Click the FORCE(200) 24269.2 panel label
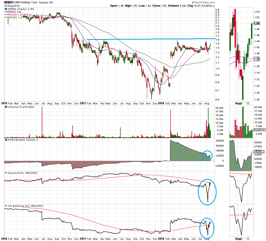The height and width of the screenshot is (241, 266). pyautogui.click(x=23, y=140)
